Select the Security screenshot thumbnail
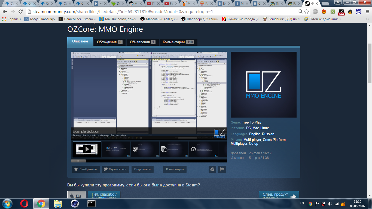 click(x=145, y=149)
